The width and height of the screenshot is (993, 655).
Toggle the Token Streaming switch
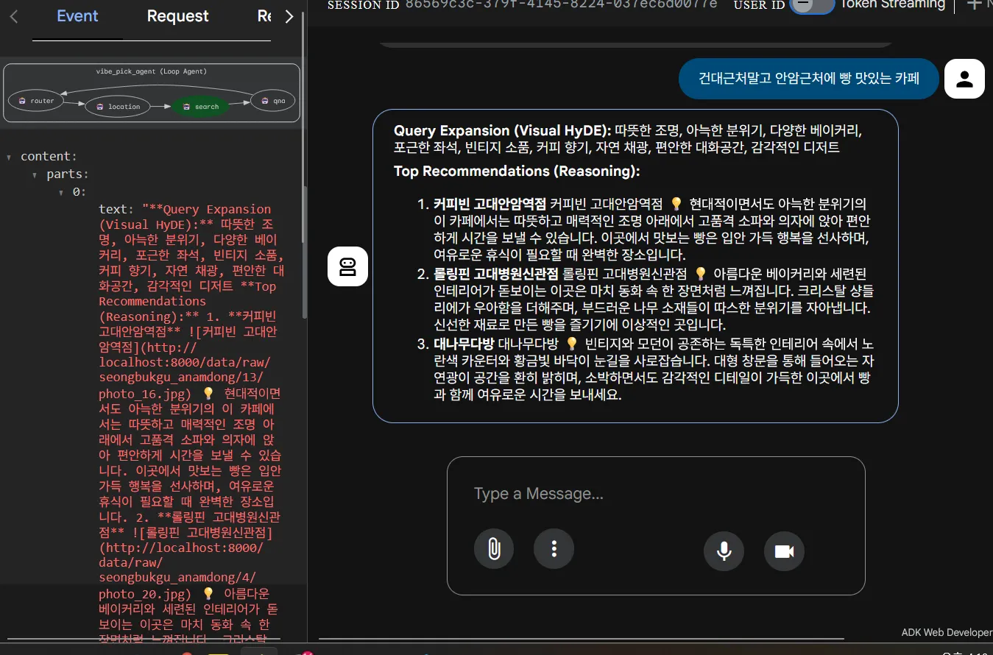coord(811,4)
